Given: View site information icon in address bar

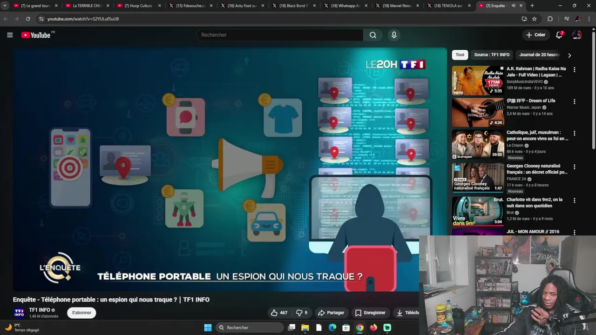Looking at the screenshot, I should [41, 19].
